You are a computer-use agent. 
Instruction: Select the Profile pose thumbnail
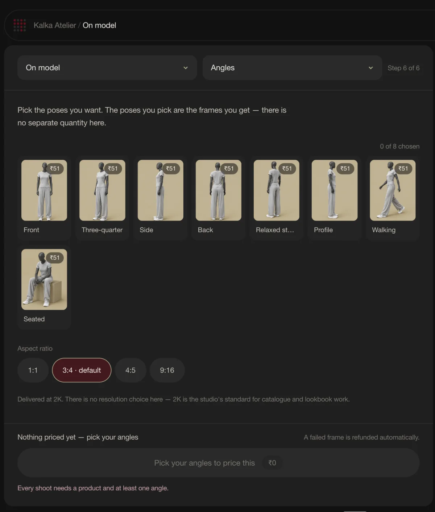[x=335, y=190]
